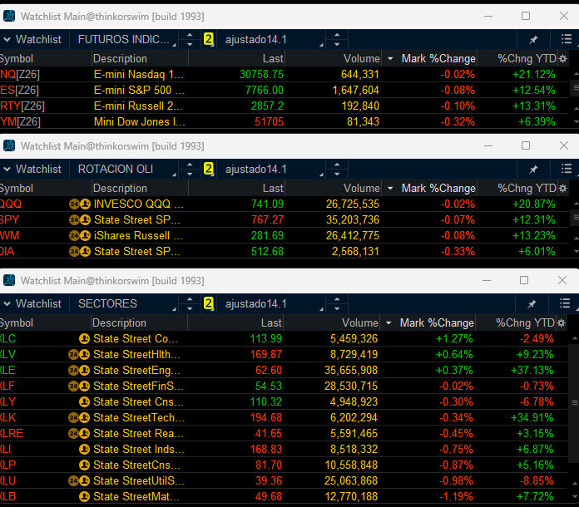Select the /NQ[Z26] E-mini Nasdaq row
Screen dimensions: 579x507
pos(285,75)
